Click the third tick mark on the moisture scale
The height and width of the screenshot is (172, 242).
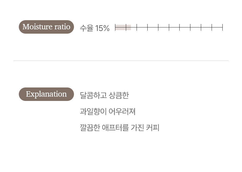coord(137,27)
